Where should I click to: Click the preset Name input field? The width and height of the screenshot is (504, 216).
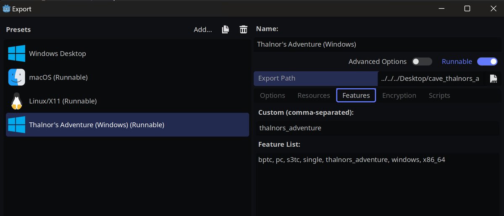click(x=377, y=44)
